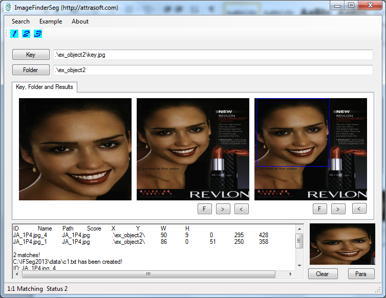Select the JA_1P4.jpg_4 result row ID
Screen dimensions: 386x298
[30, 235]
